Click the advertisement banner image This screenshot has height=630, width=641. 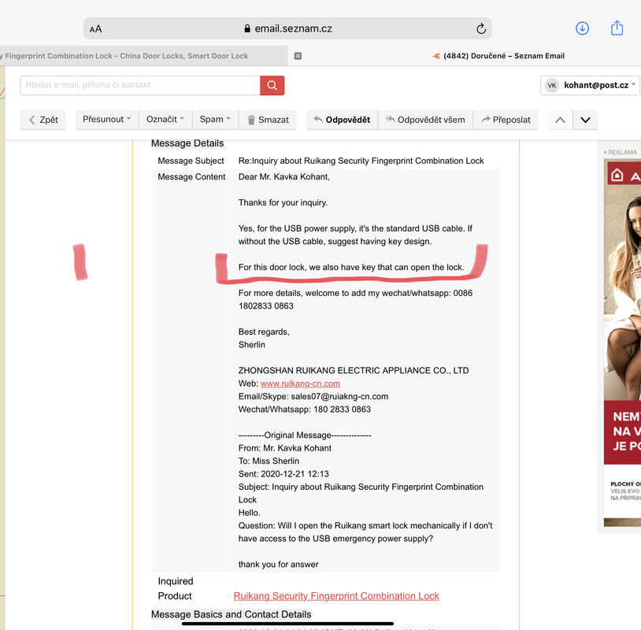click(x=622, y=343)
